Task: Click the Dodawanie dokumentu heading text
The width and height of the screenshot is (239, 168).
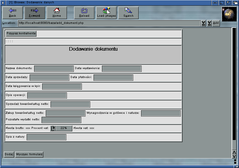Action: tap(93, 49)
